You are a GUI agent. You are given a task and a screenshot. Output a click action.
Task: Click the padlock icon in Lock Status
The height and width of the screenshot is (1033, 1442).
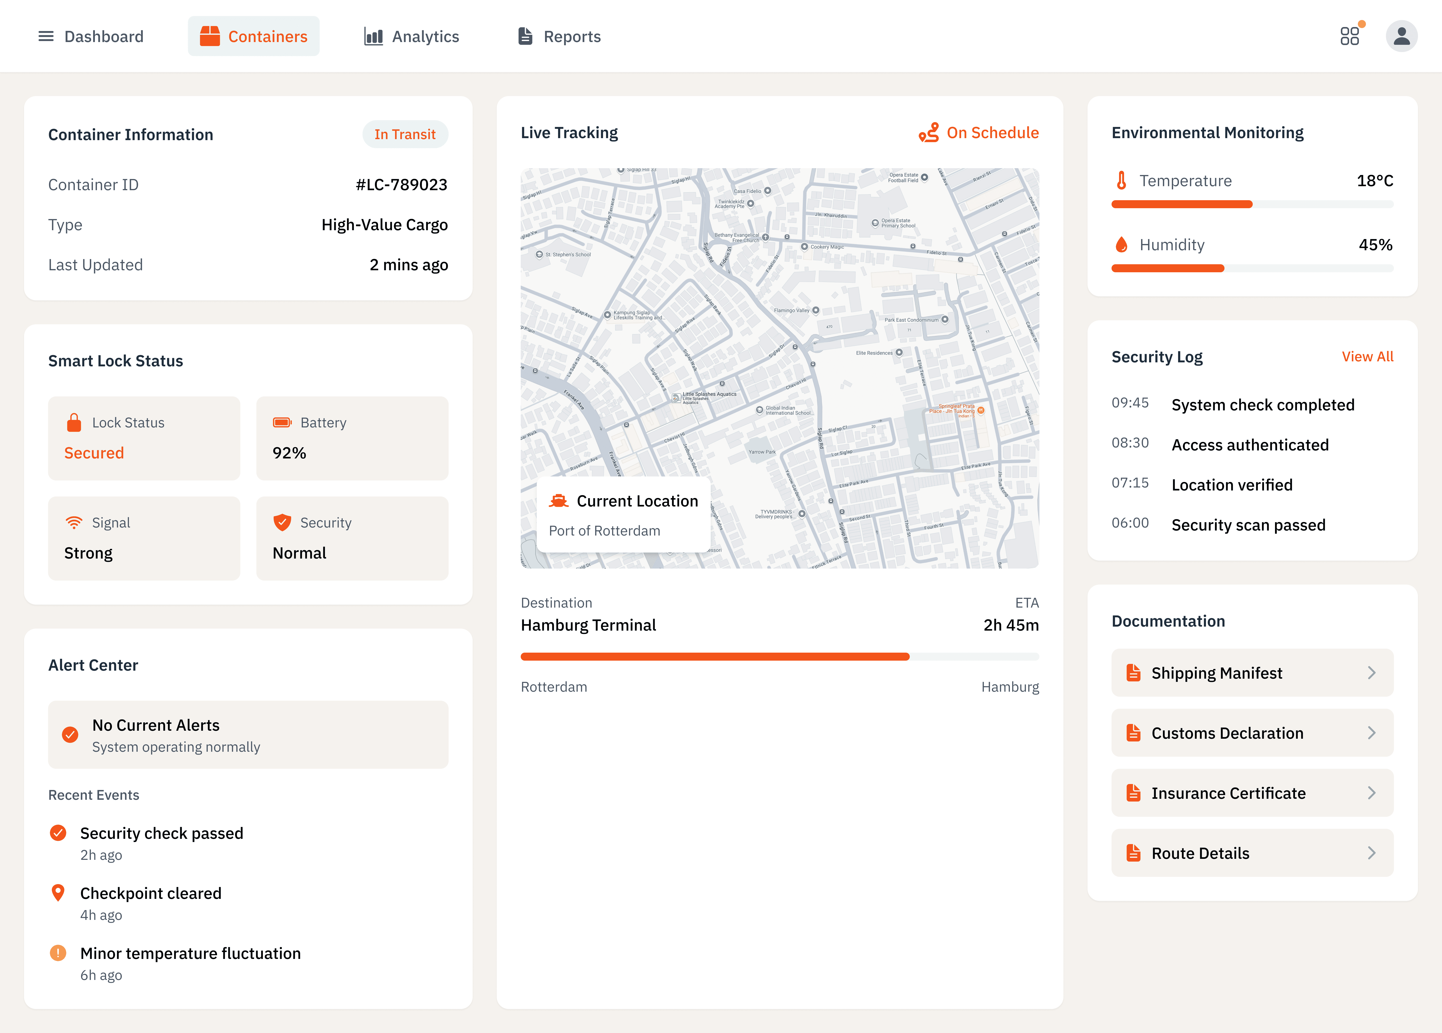tap(74, 423)
